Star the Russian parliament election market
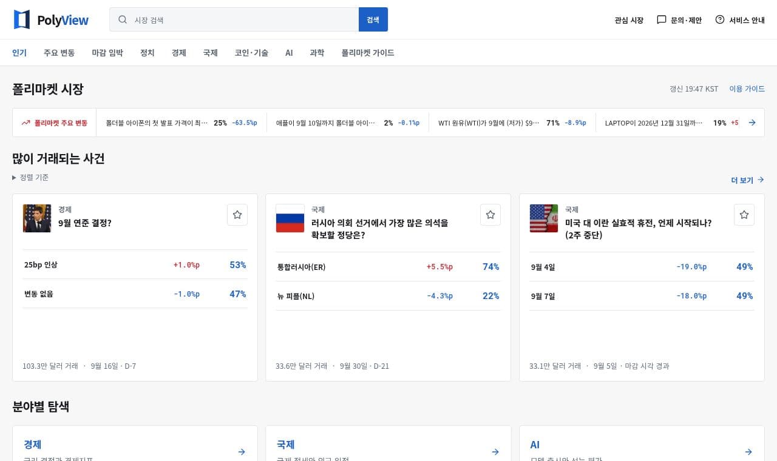777x461 pixels. coord(490,215)
